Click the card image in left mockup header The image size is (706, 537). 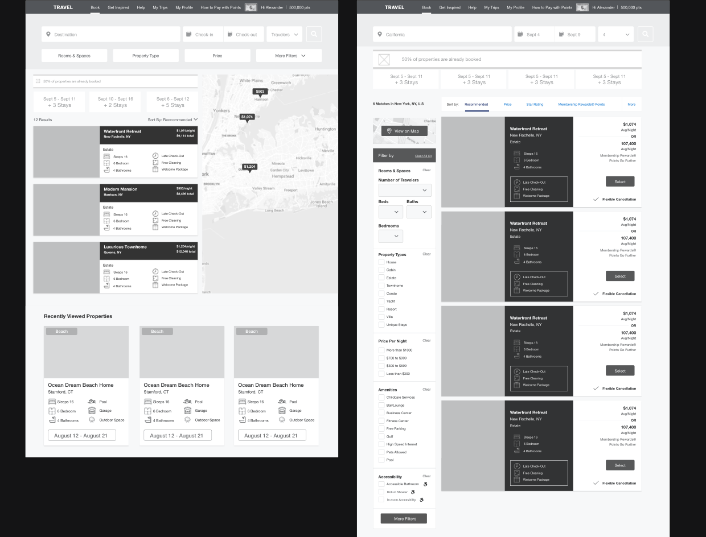[x=251, y=7]
